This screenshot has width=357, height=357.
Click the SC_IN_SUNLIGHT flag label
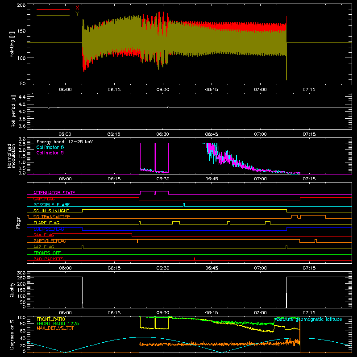51,211
